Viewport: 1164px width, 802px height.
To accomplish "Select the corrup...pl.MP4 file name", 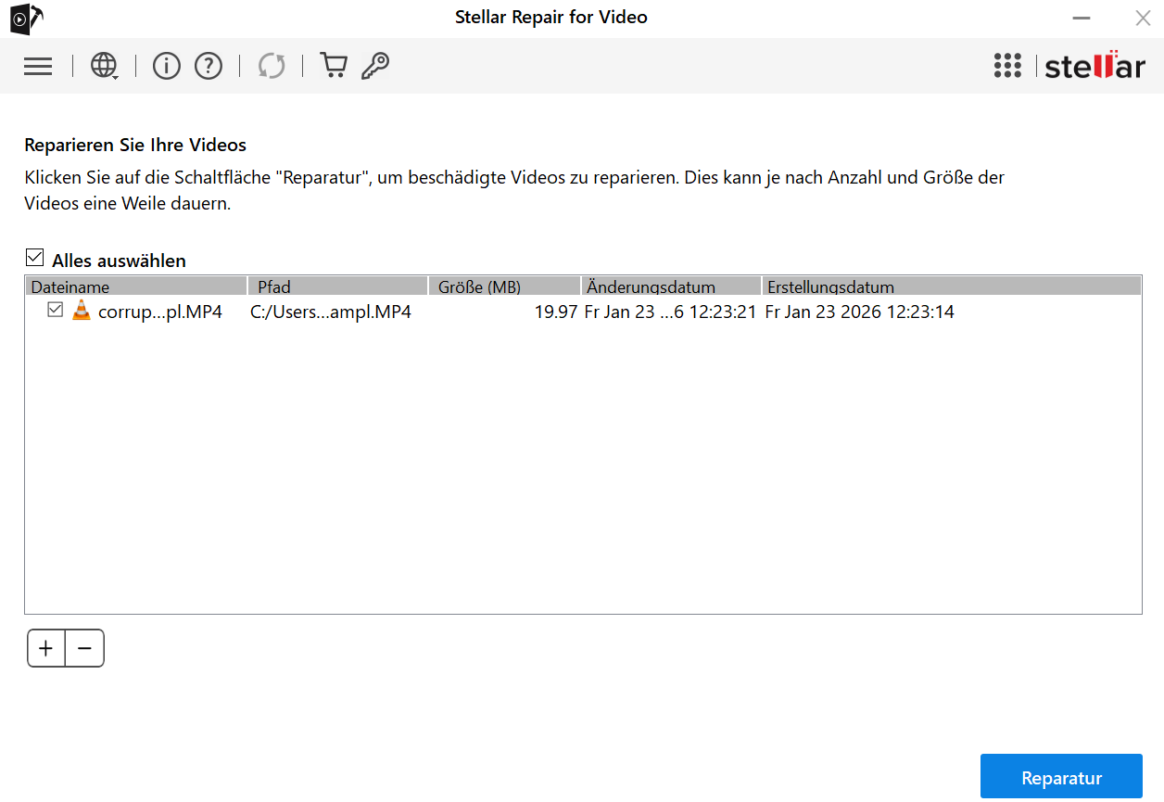I will pos(160,312).
